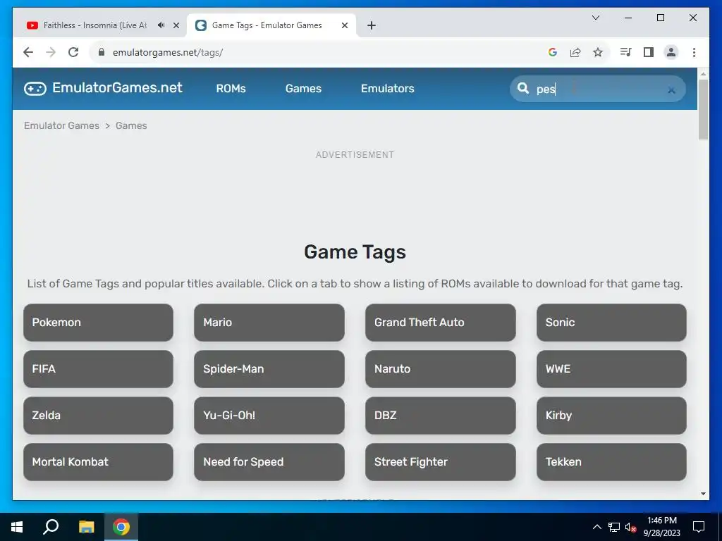Open the Pokemon tag
This screenshot has width=722, height=541.
pos(99,323)
